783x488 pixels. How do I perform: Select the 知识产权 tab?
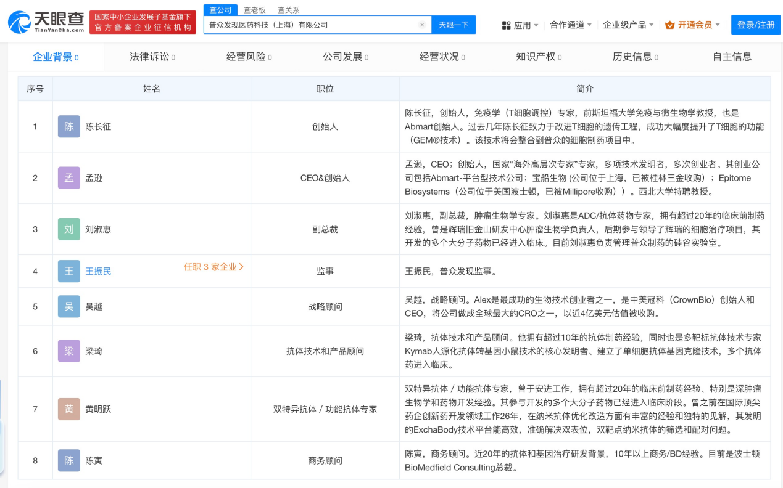(x=539, y=57)
